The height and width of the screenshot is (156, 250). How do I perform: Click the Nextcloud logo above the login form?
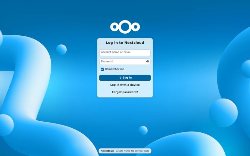click(125, 27)
